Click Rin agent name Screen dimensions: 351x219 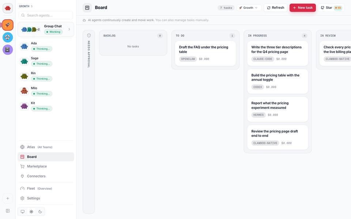[33, 73]
